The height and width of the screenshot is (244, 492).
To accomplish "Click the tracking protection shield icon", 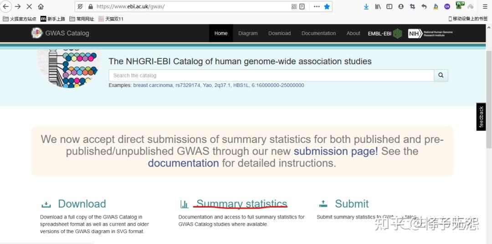I will point(80,6).
